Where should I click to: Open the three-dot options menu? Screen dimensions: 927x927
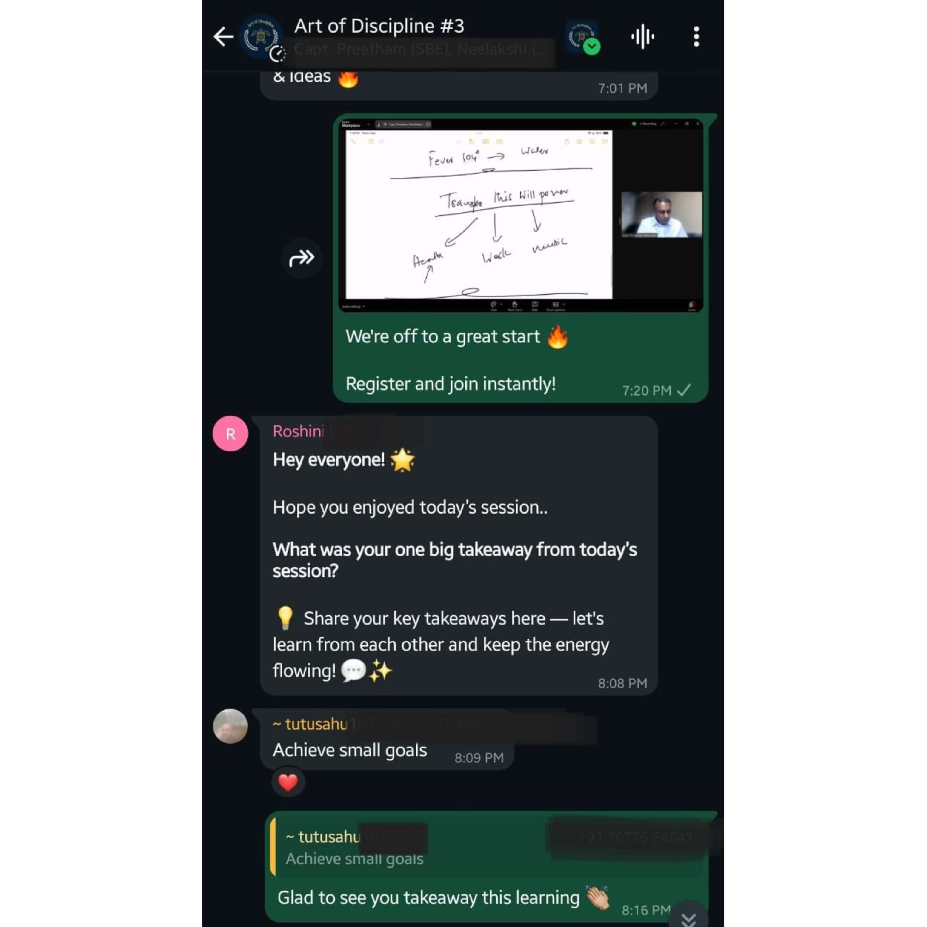click(x=696, y=37)
